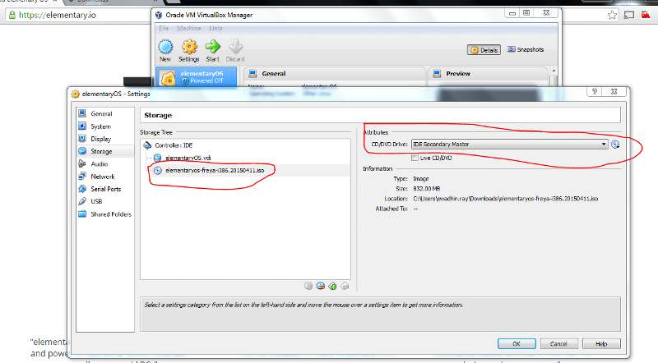Click the green add attachment icon below Storage Tree
This screenshot has width=658, height=363.
pos(332,287)
